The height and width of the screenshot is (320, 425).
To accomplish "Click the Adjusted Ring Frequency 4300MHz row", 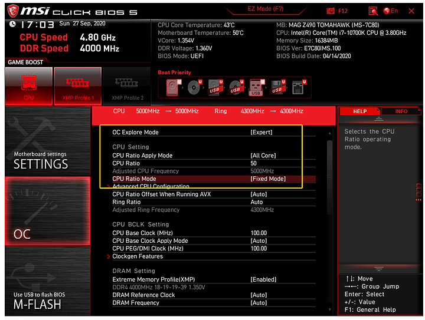I will 214,210.
